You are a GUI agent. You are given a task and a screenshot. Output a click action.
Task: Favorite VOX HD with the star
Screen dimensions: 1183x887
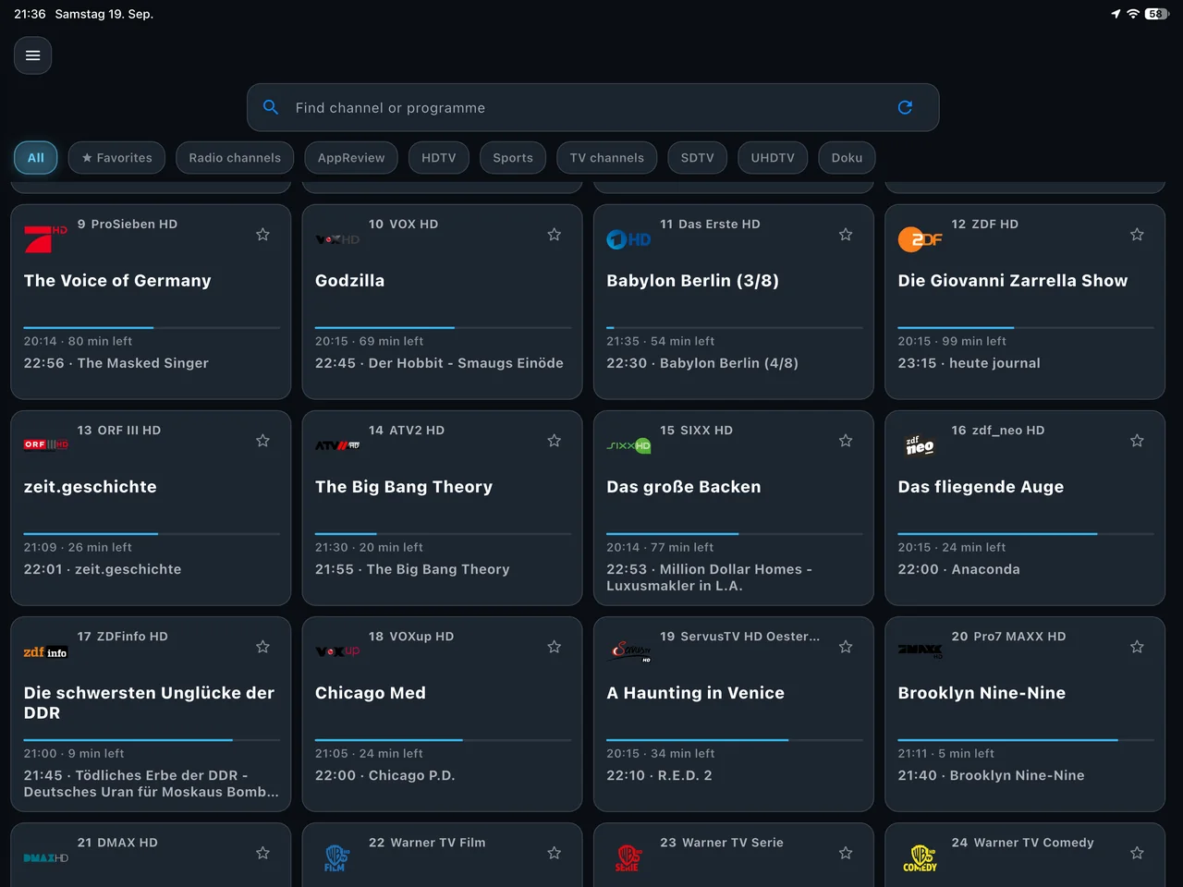coord(555,235)
